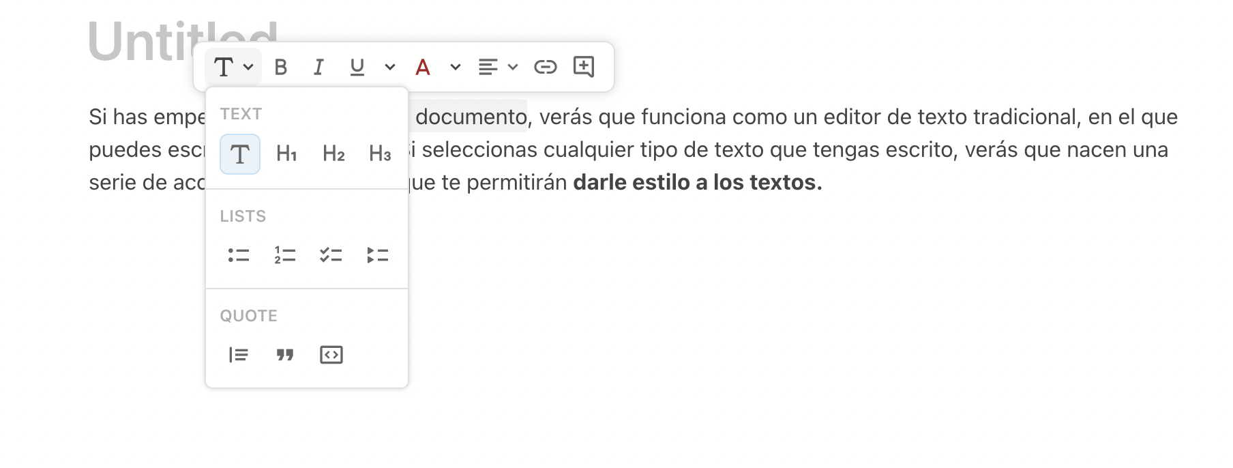The image size is (1233, 468).
Task: Create a checklist to-do list
Action: (331, 255)
